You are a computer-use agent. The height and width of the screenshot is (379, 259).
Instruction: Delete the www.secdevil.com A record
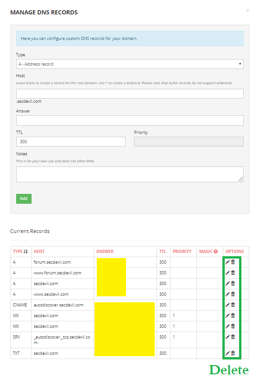(233, 294)
